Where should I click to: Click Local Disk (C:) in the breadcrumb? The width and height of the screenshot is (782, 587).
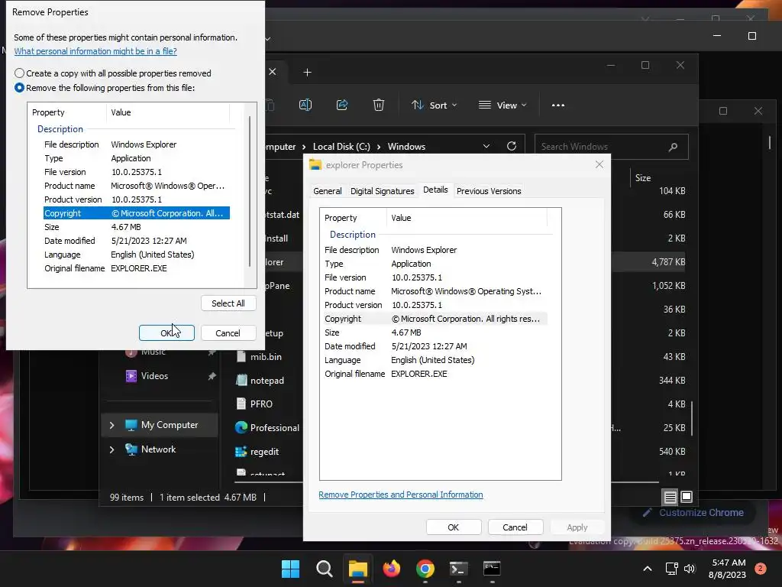click(341, 147)
